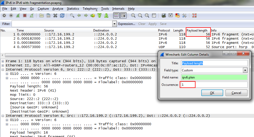Toggle packet list colorization
This screenshot has width=254, height=137.
[x=116, y=15]
